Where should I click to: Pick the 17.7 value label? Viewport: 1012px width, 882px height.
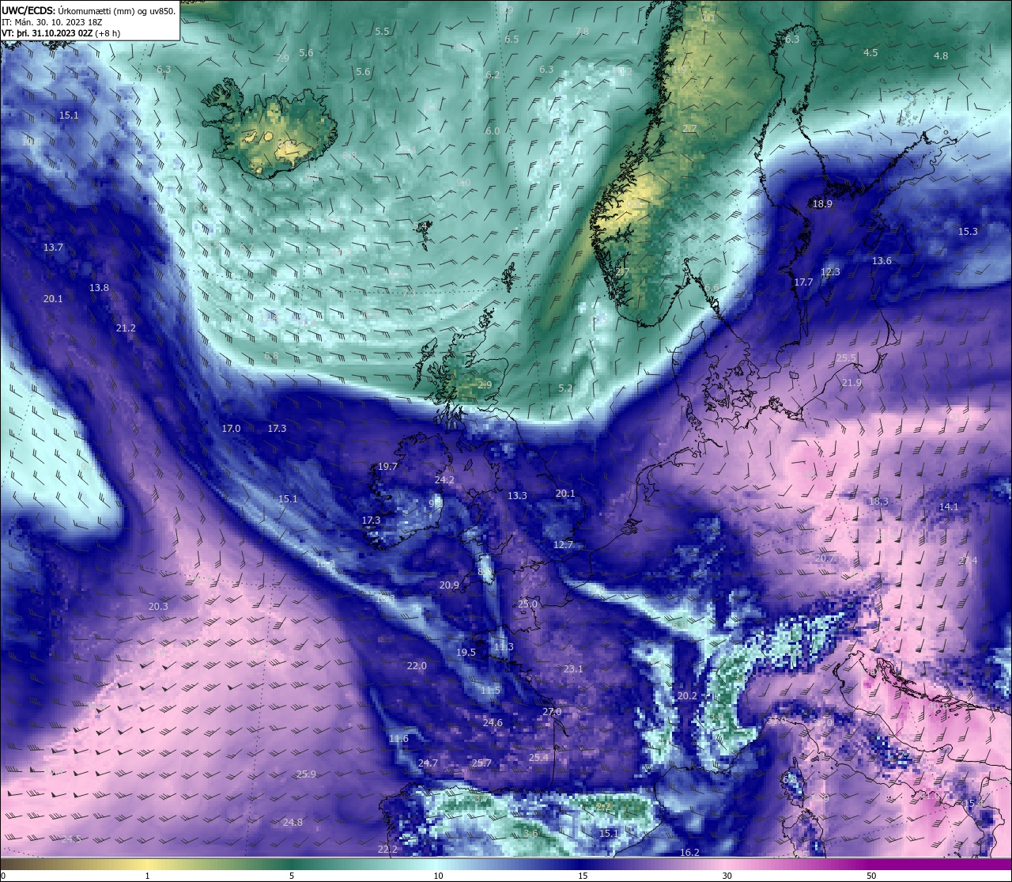[x=803, y=282]
